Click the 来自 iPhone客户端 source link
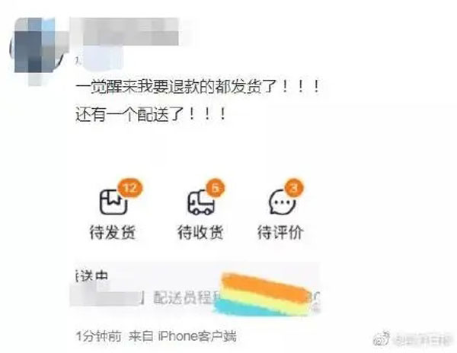 tap(183, 337)
